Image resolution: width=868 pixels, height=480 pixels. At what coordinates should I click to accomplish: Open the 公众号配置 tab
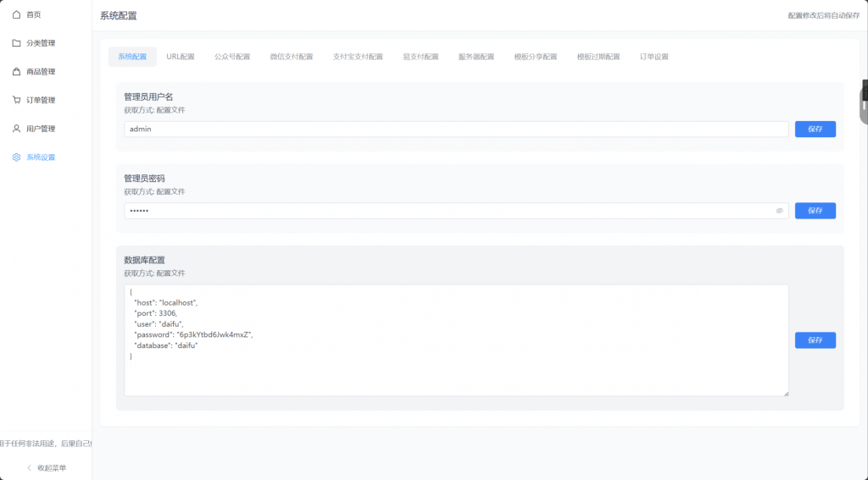pyautogui.click(x=231, y=57)
